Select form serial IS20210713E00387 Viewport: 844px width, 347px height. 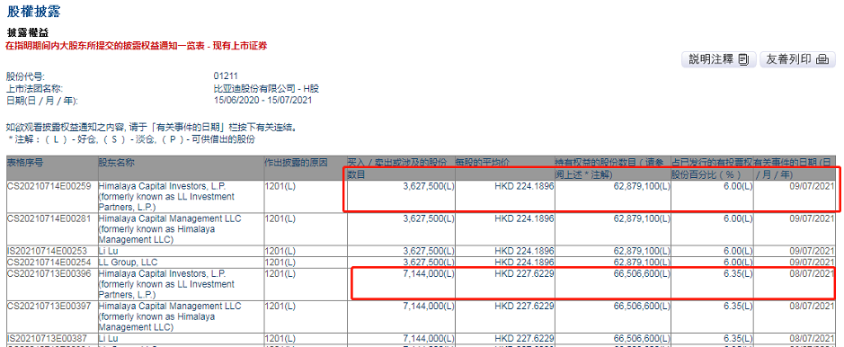click(x=48, y=339)
